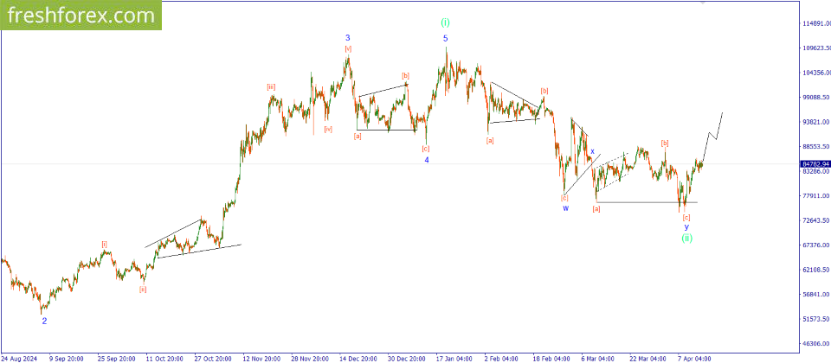This screenshot has width=831, height=363.
Task: Select the blue wave 2 label
Action: pyautogui.click(x=44, y=321)
